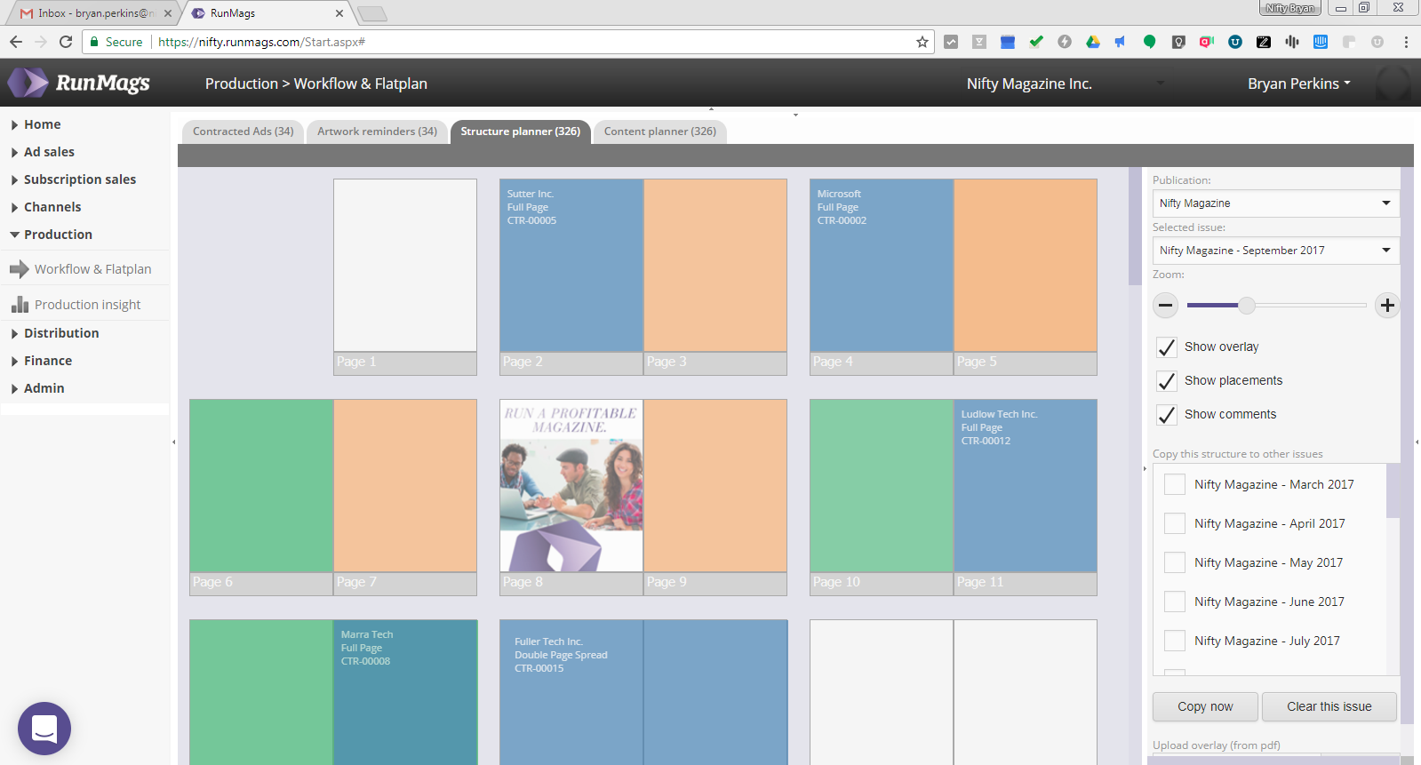The height and width of the screenshot is (765, 1421).
Task: Toggle the Show comments checkbox
Action: (1166, 415)
